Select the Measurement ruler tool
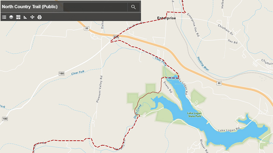The width and height of the screenshot is (273, 153). coord(25,17)
